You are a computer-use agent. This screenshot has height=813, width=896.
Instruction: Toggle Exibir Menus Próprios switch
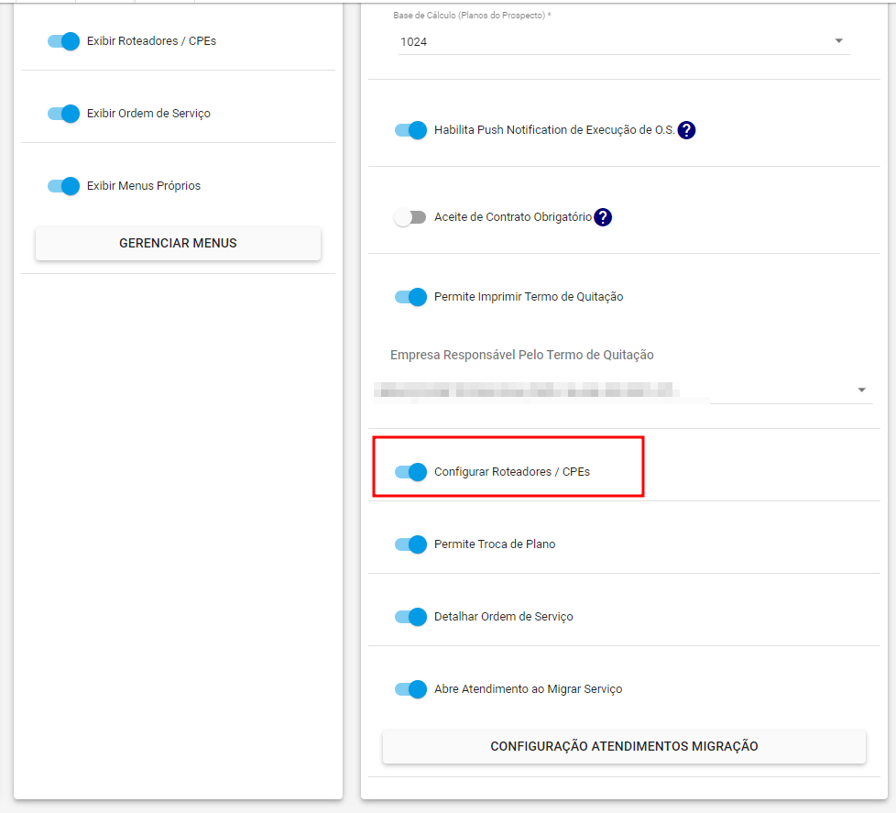[63, 186]
